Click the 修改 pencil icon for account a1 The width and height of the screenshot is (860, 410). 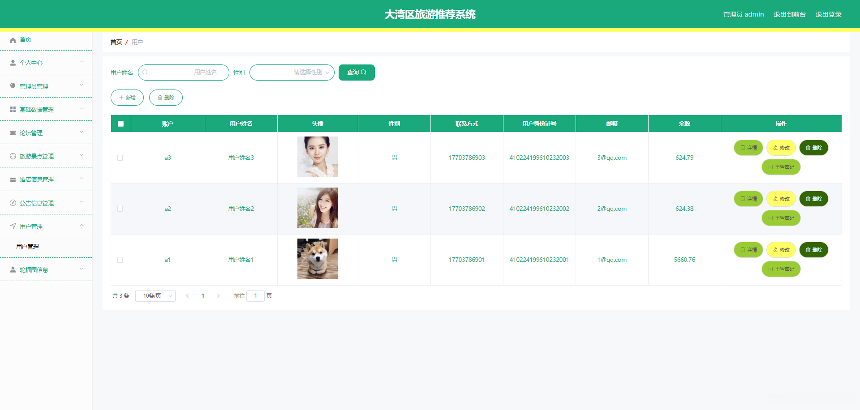(775, 250)
